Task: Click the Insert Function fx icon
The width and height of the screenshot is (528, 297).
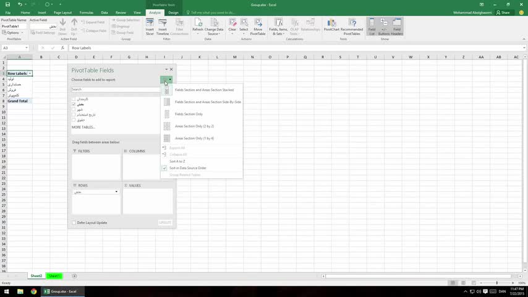Action: [x=62, y=48]
